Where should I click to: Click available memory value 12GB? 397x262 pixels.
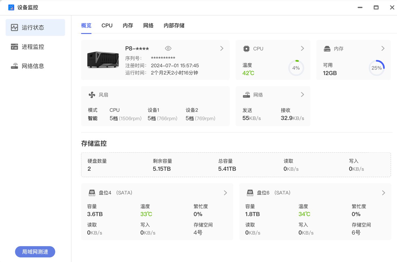point(330,73)
